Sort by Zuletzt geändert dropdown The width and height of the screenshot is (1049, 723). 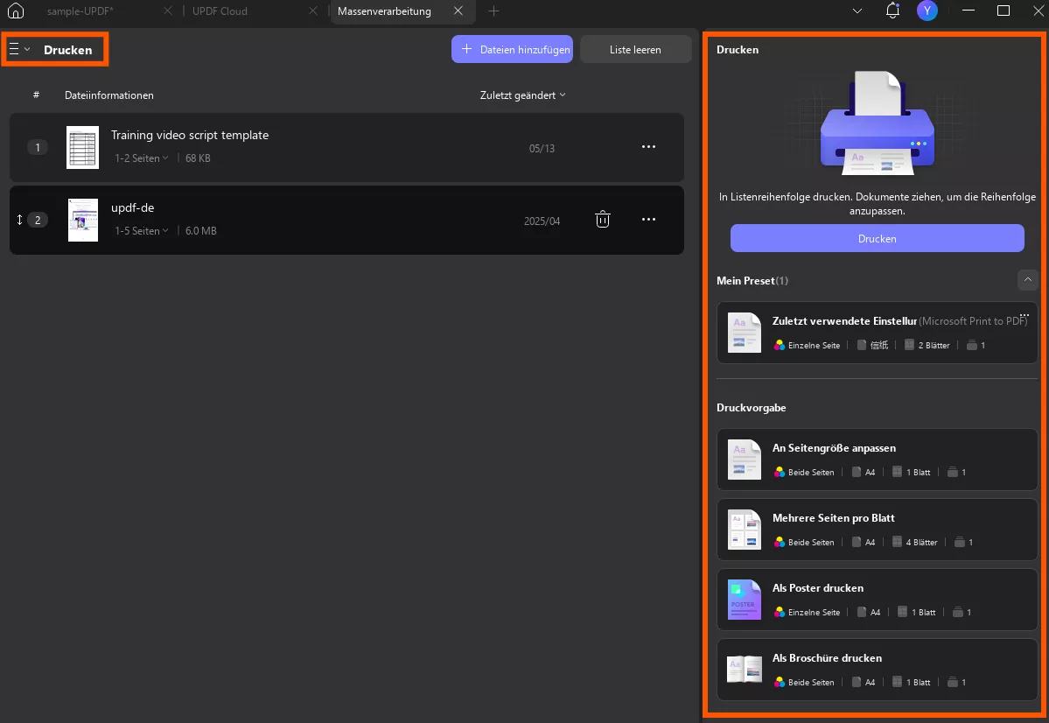click(522, 95)
